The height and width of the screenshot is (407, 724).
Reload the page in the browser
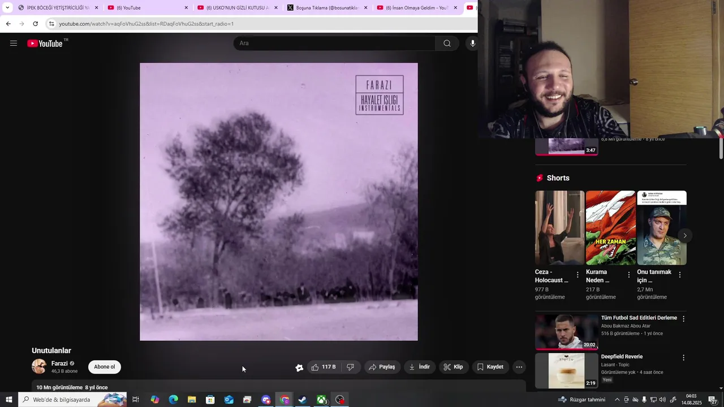(35, 24)
